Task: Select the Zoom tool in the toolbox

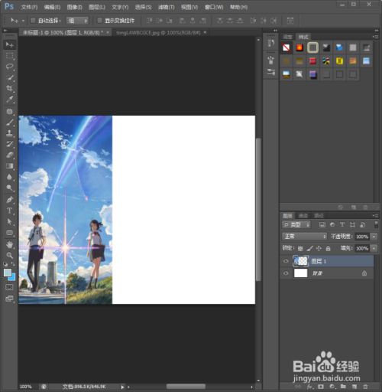Action: point(9,255)
